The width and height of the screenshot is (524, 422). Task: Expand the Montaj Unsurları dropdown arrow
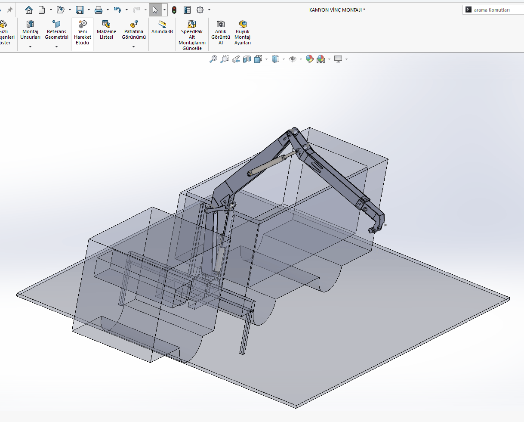[x=30, y=47]
